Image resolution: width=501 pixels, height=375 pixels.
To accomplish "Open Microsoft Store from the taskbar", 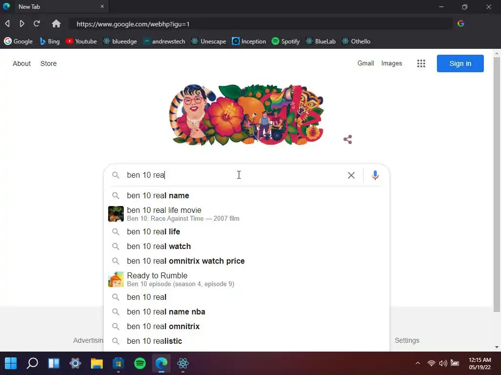I will click(118, 363).
